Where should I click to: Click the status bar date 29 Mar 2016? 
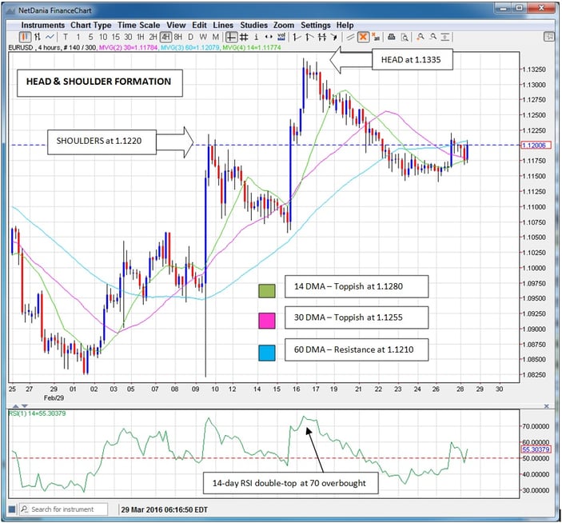[x=141, y=509]
